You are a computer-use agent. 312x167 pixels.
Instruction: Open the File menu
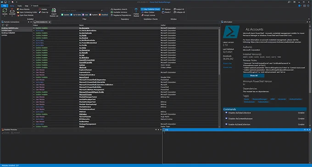coord(4,6)
